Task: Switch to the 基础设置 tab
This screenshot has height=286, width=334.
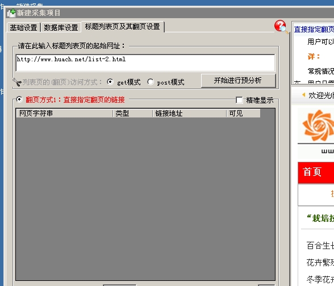Action: coord(23,27)
